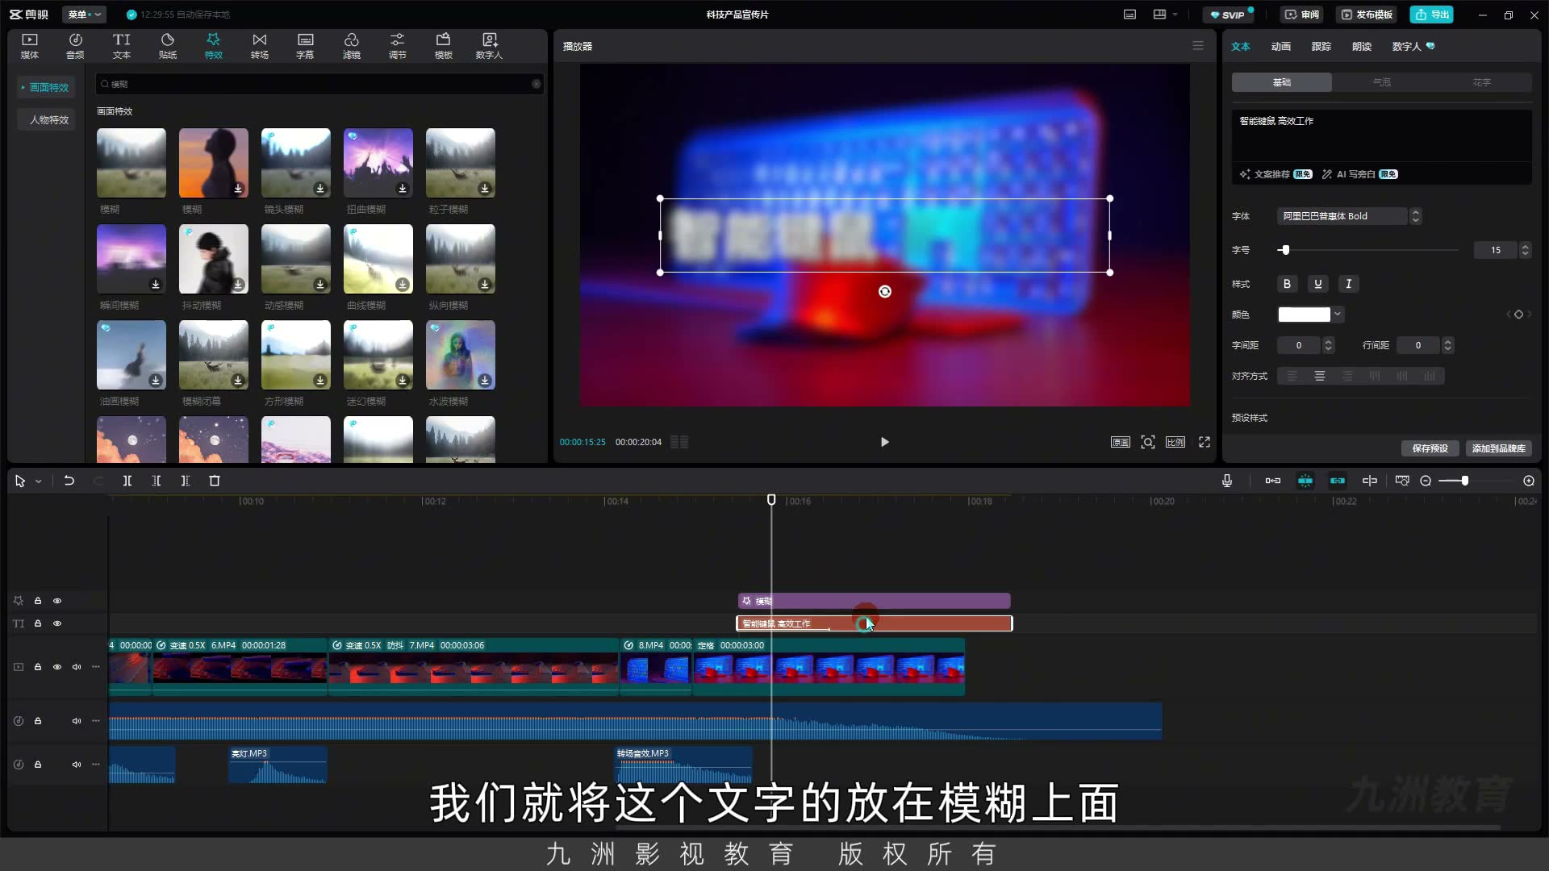Open the 滤镜 filters panel
The width and height of the screenshot is (1549, 871).
click(352, 46)
